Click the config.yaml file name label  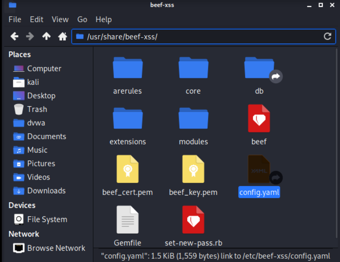pos(259,192)
